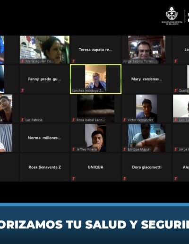Select the Norma millones participant tile
189x244 pixels.
pos(44,138)
